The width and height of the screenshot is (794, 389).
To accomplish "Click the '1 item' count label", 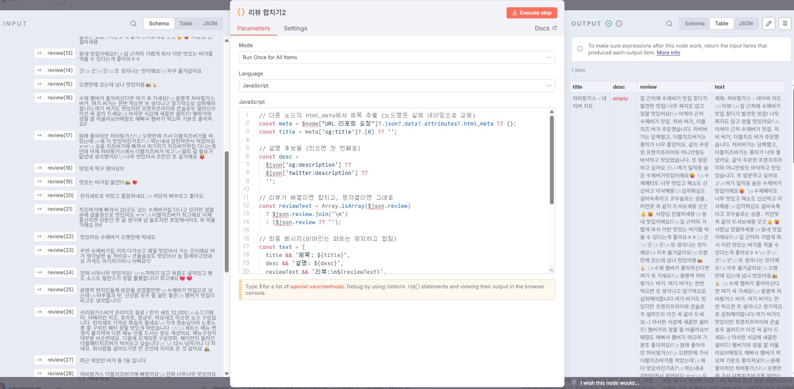I will (x=578, y=70).
